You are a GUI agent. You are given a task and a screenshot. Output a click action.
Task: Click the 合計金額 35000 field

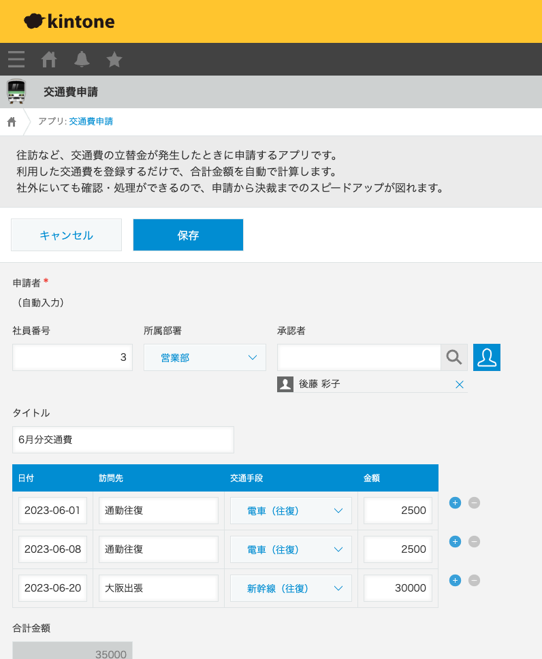[x=72, y=651]
